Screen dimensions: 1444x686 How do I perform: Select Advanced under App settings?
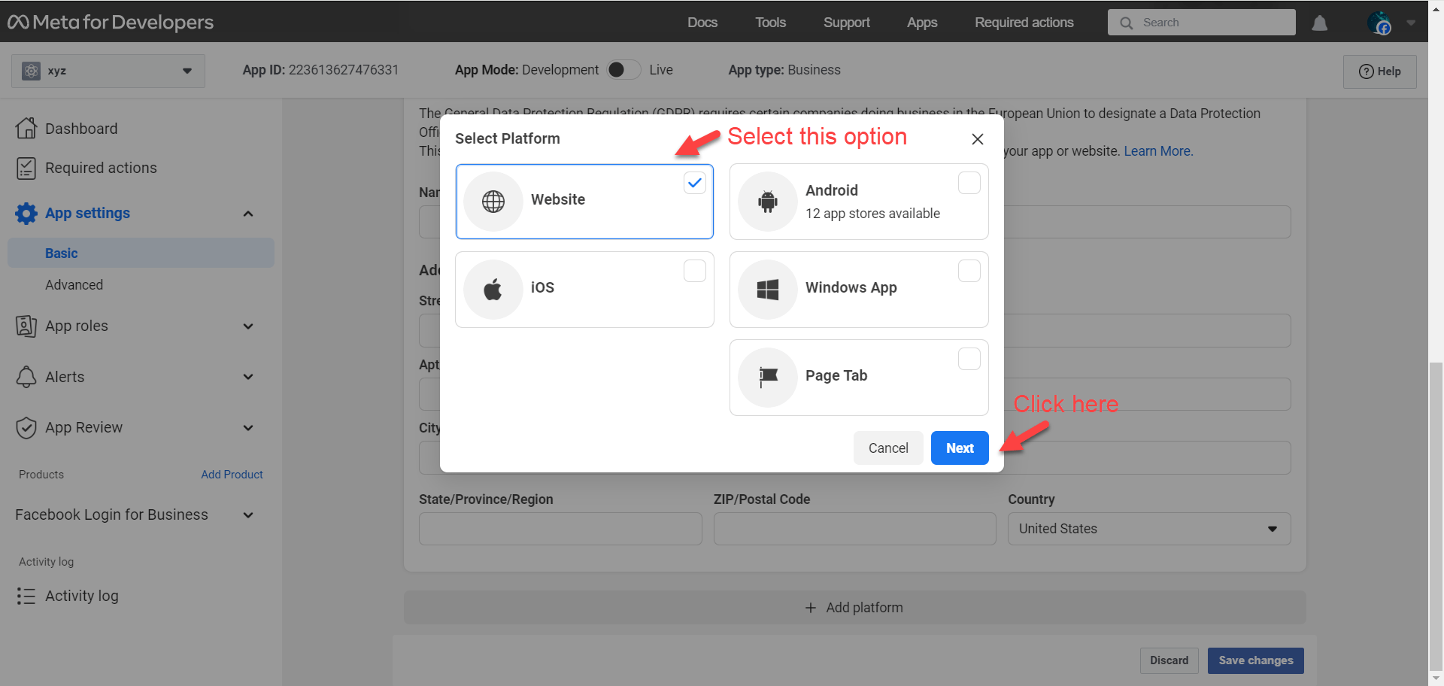(x=74, y=285)
